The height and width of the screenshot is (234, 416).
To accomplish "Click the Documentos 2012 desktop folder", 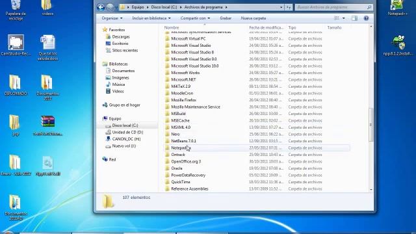I will (47, 88).
